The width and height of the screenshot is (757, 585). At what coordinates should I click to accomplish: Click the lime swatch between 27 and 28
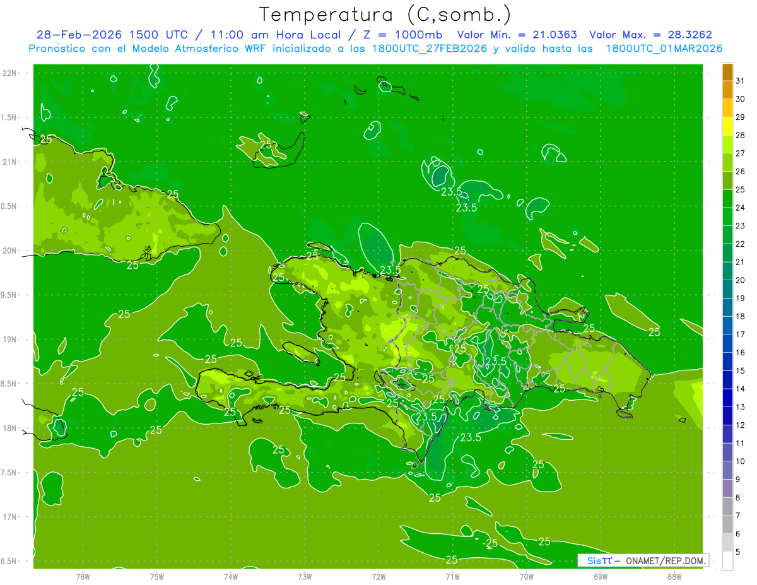point(727,145)
